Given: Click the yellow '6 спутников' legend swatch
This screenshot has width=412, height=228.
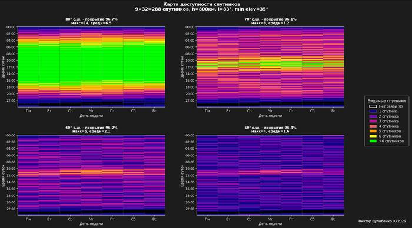Looking at the screenshot, I should 373,136.
